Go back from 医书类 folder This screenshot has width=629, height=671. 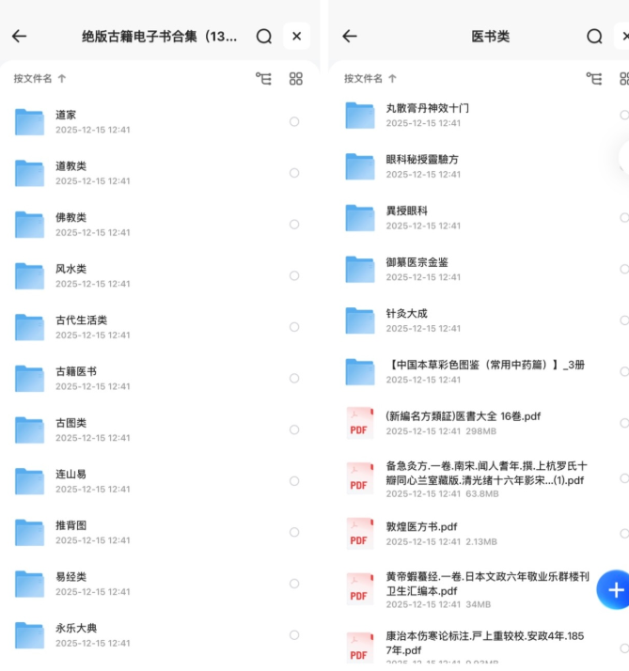pyautogui.click(x=350, y=37)
